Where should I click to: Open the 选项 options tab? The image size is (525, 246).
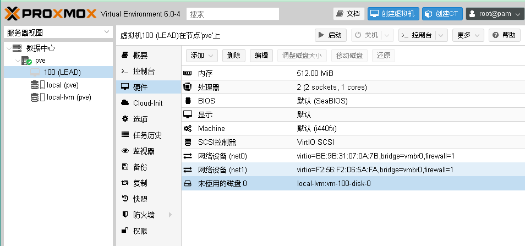[149, 119]
